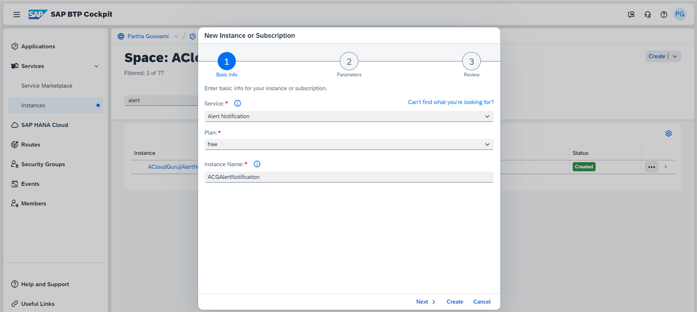Click the info icon beside Instance Name
The image size is (697, 312).
[257, 164]
